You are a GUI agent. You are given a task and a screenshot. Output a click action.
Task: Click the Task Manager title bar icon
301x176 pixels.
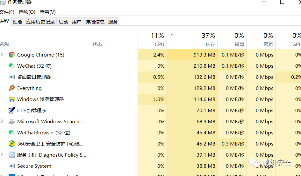[3, 2]
